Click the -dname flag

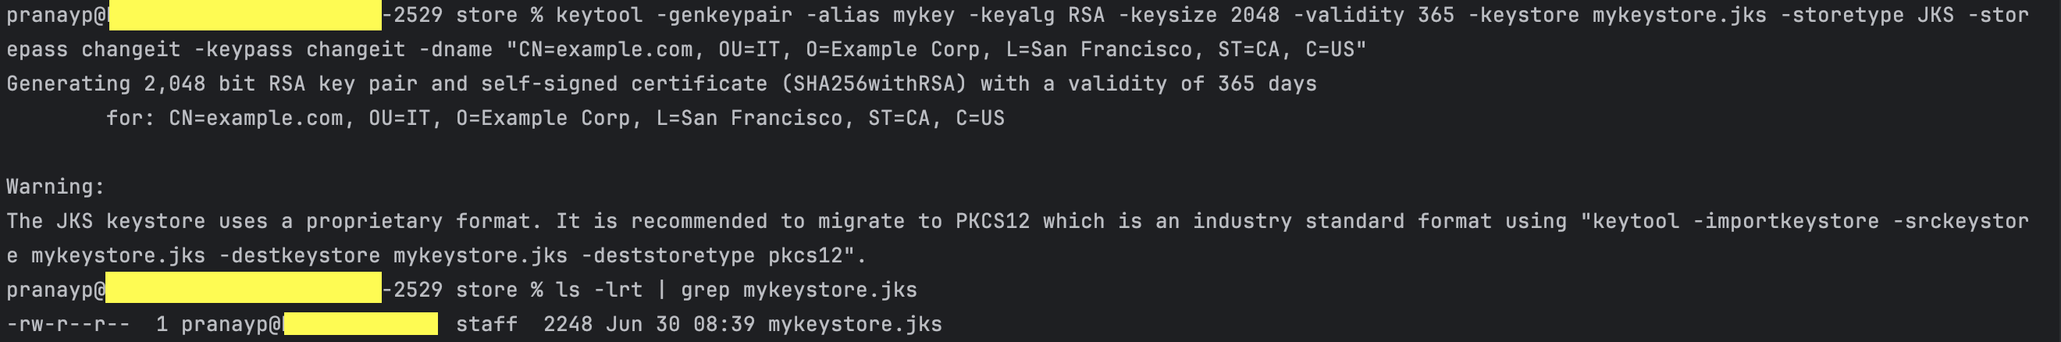coord(461,50)
